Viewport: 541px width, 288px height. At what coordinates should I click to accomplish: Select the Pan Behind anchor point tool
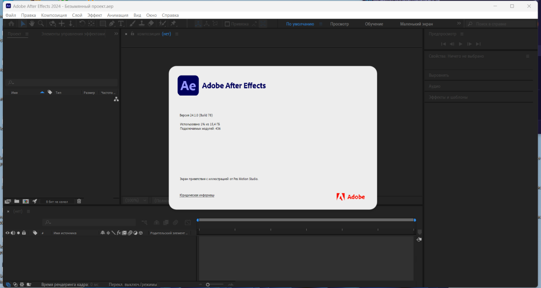[x=91, y=24]
